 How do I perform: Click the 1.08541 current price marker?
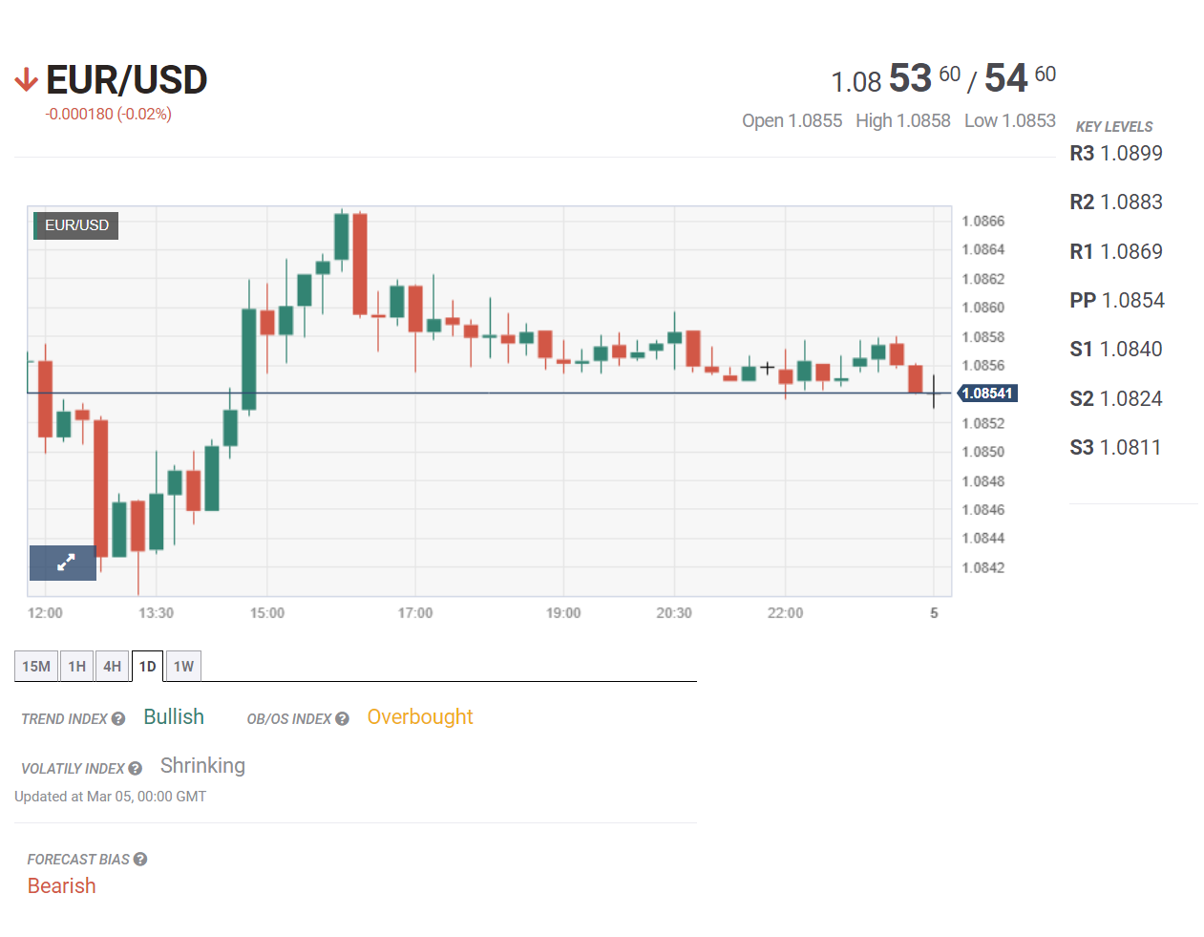987,394
